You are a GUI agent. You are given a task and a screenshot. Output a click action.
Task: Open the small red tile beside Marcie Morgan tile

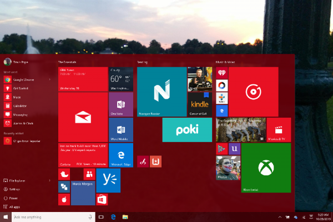tap(64, 199)
